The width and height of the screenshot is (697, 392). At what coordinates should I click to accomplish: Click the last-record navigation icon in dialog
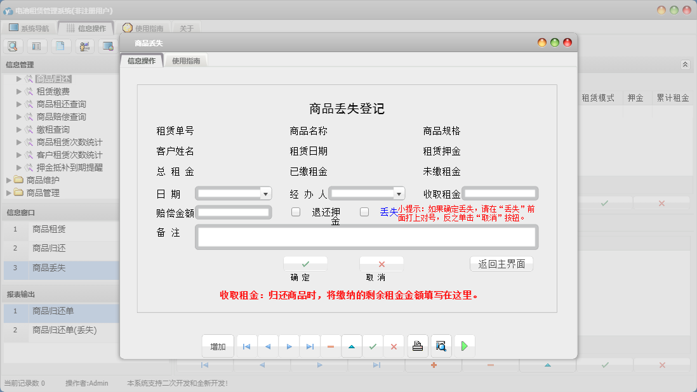pos(310,346)
